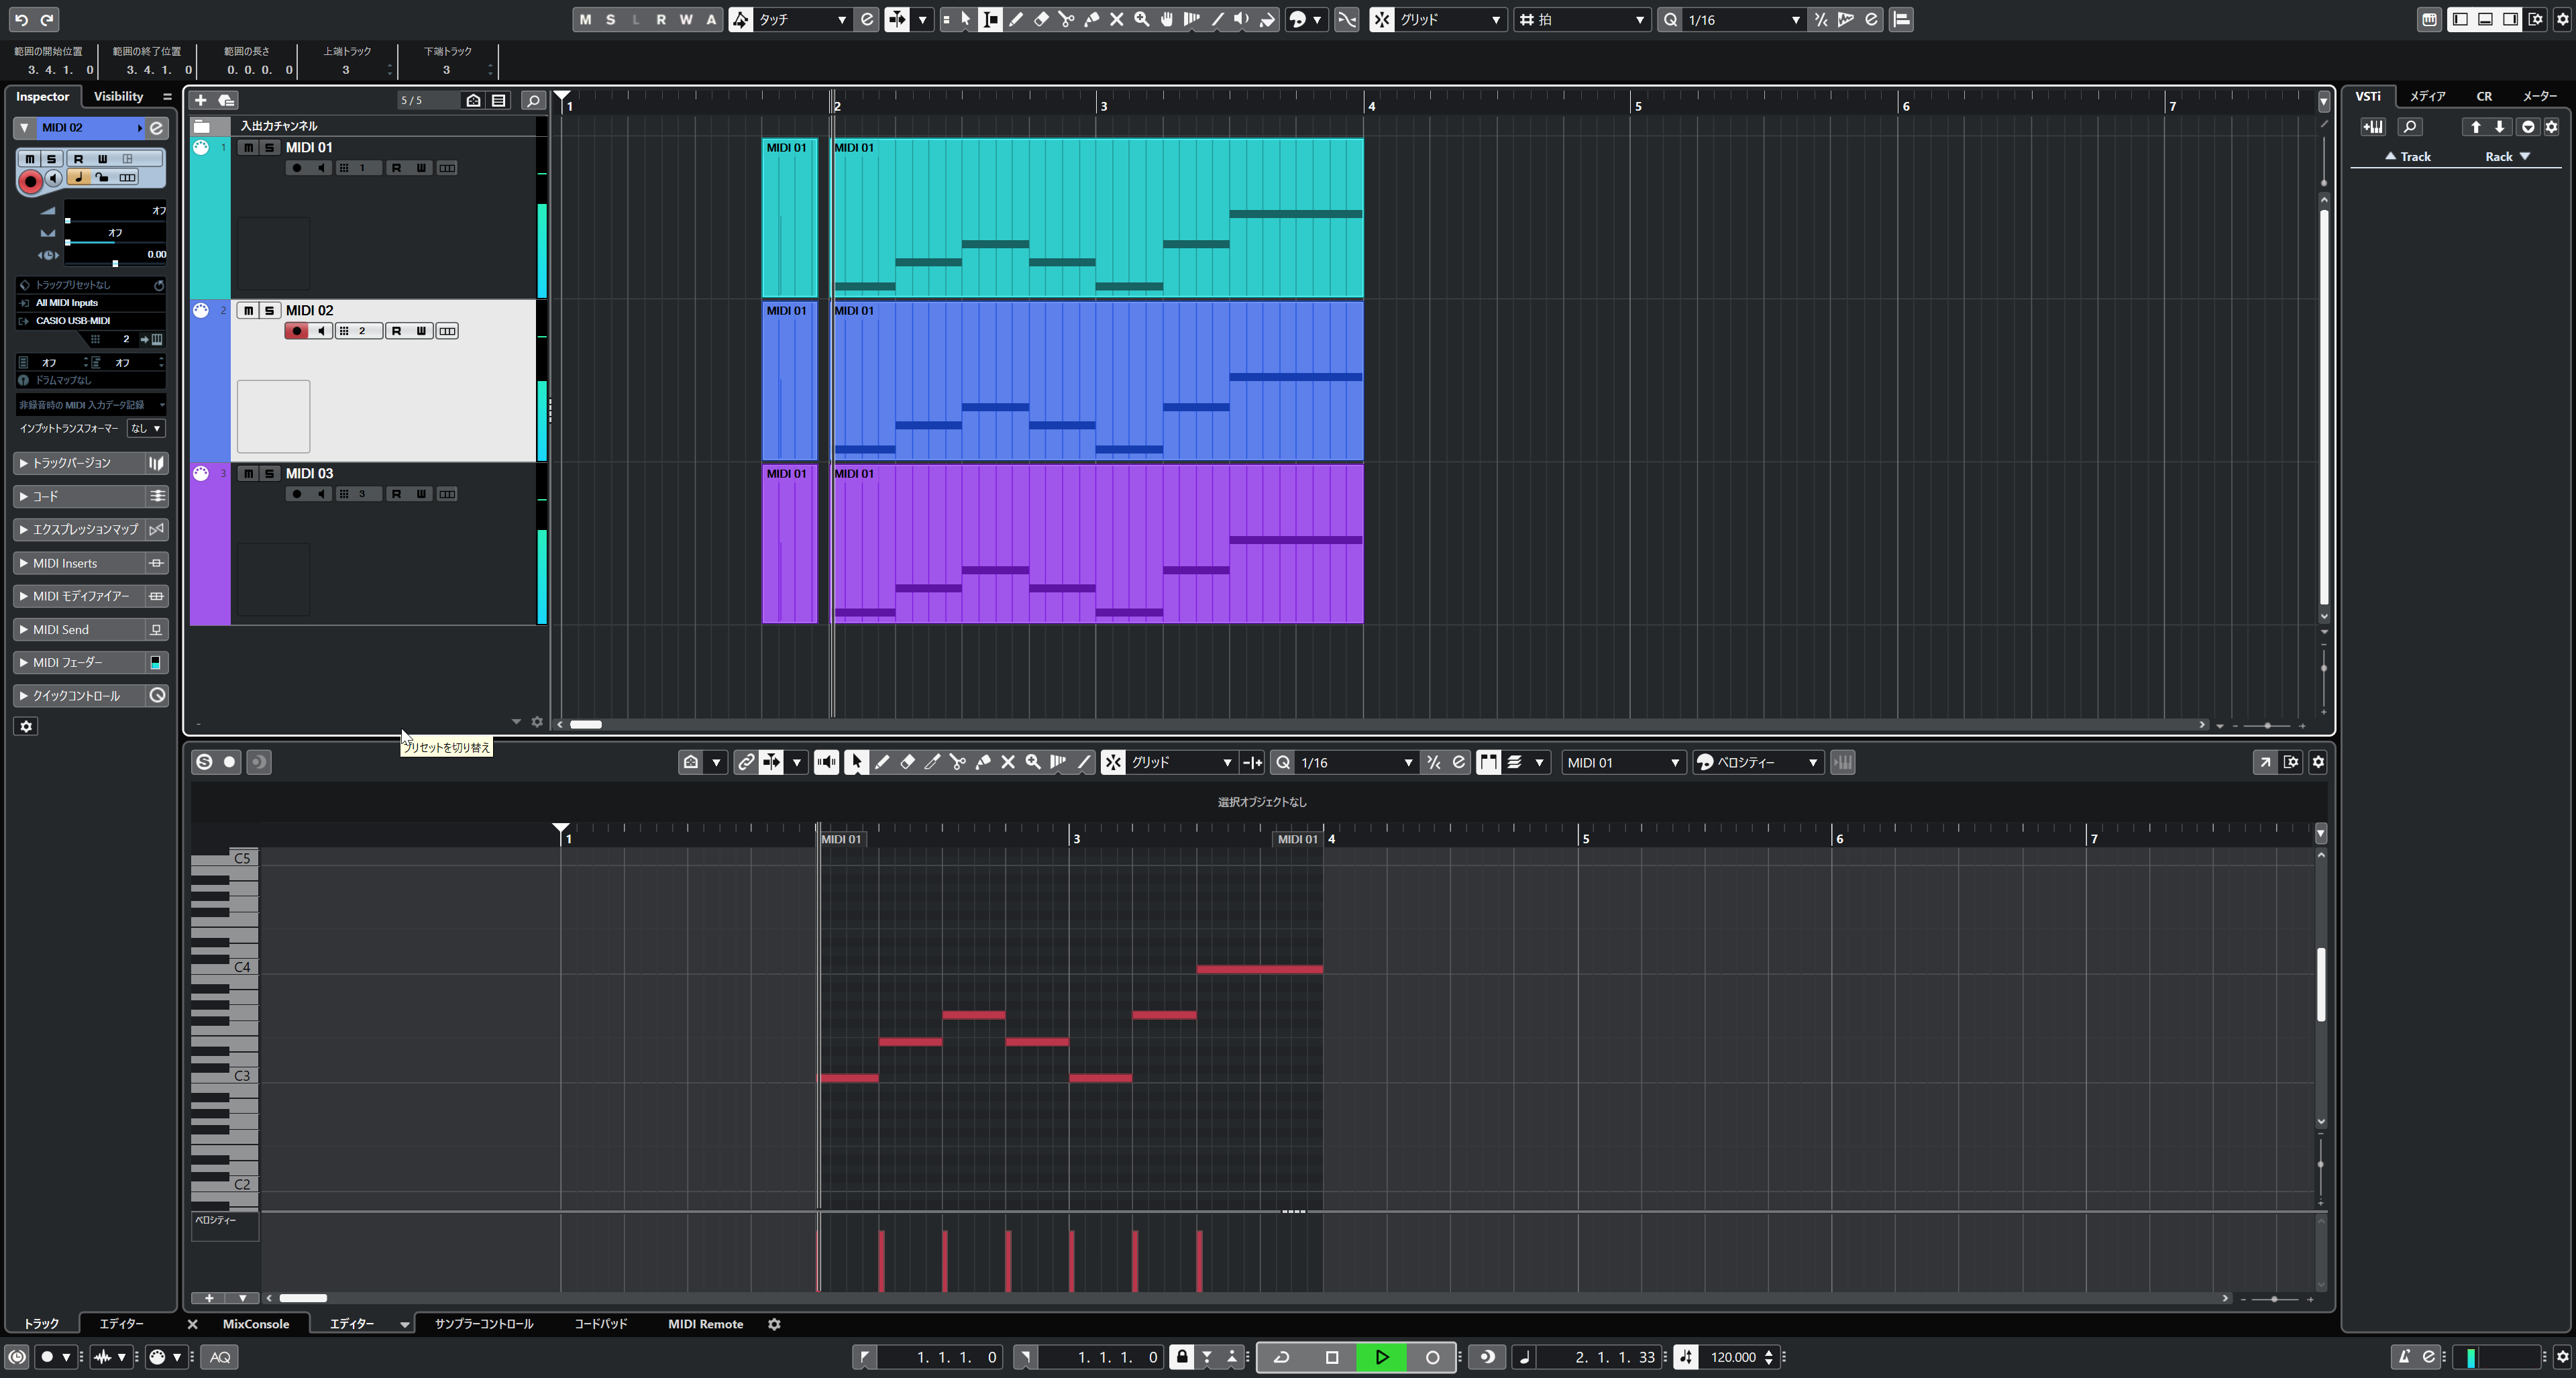Switch to the サンプラーコントロール tab
The width and height of the screenshot is (2576, 1378).
point(484,1324)
